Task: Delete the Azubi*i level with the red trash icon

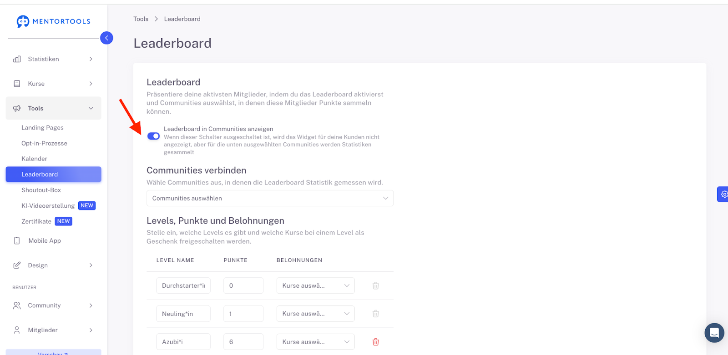Action: 376,342
